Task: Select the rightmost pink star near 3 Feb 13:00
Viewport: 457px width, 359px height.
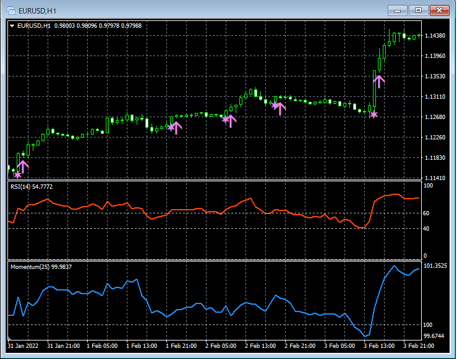Action: [x=373, y=114]
